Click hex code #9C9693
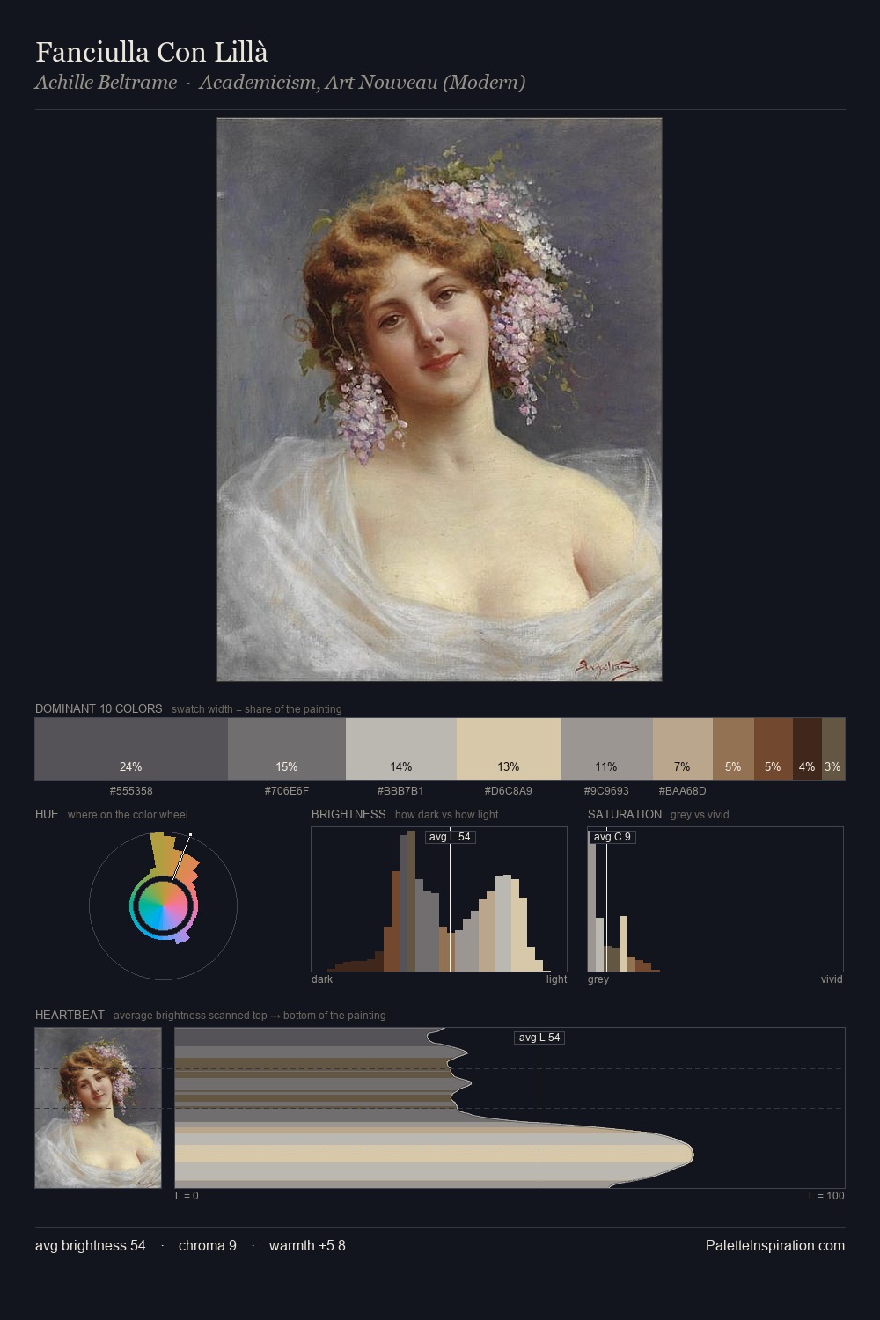The height and width of the screenshot is (1320, 880). point(606,791)
